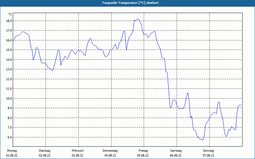Click the '14,0' y-axis label

tap(9, 59)
